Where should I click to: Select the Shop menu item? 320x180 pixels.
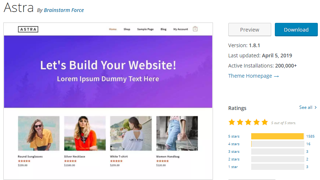coord(127,29)
